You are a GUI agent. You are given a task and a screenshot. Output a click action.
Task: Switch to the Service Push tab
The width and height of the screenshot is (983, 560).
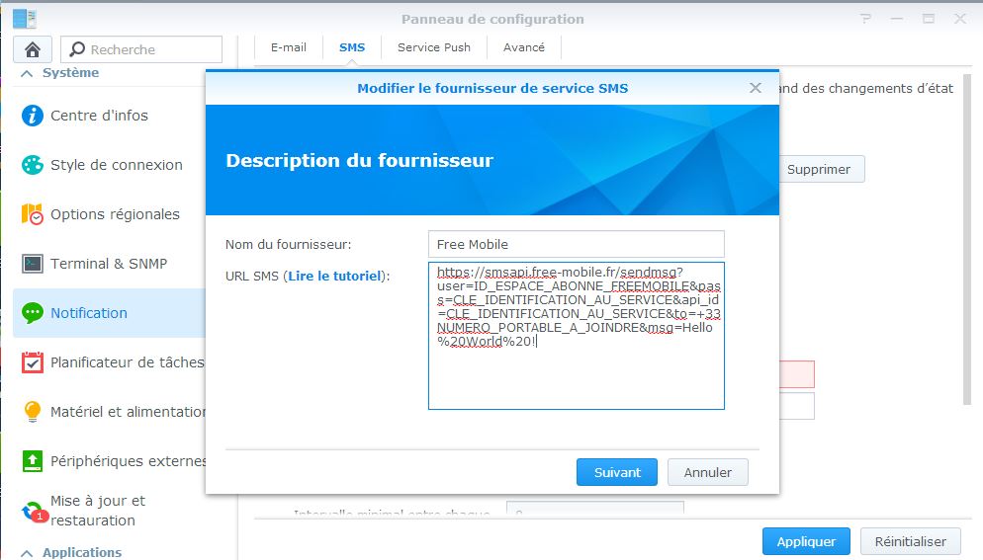[x=433, y=47]
